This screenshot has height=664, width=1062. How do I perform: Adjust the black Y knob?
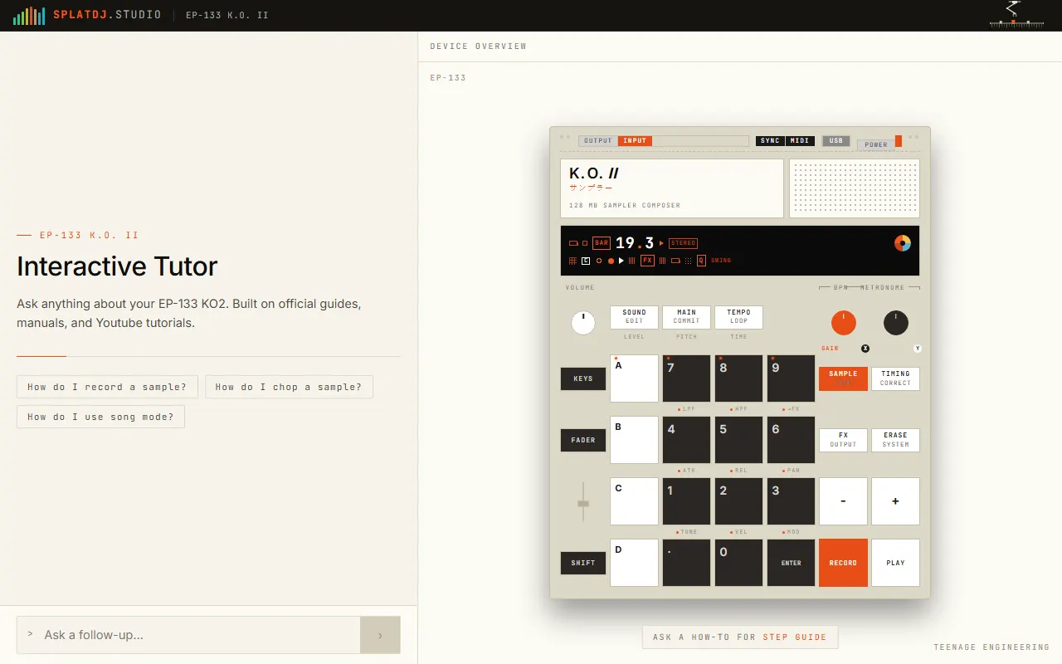(896, 323)
